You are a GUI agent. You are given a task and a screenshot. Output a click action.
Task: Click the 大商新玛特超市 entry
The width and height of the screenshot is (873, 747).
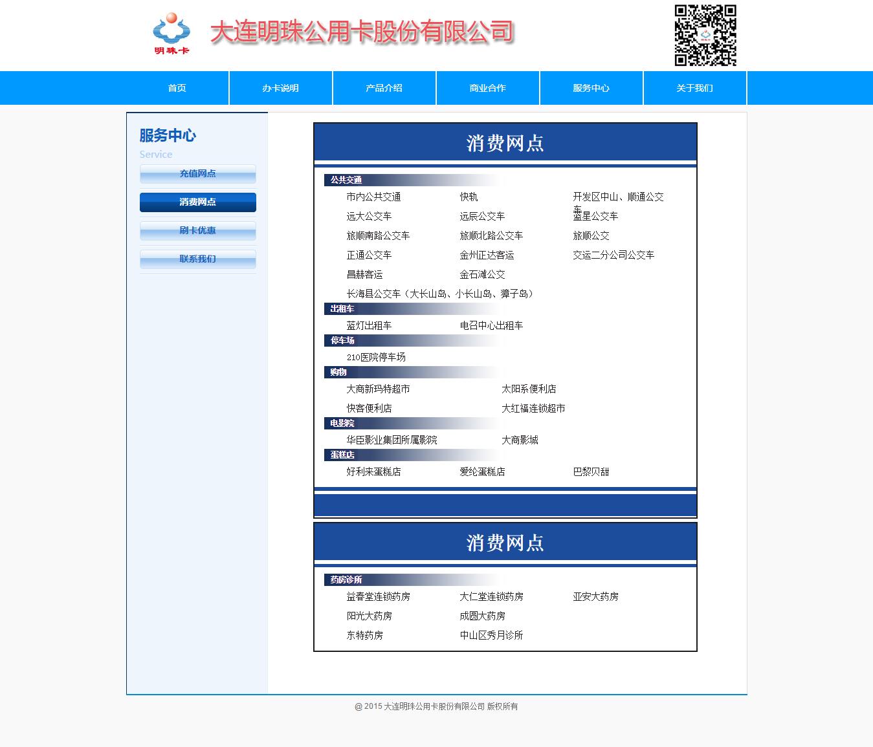[x=378, y=389]
